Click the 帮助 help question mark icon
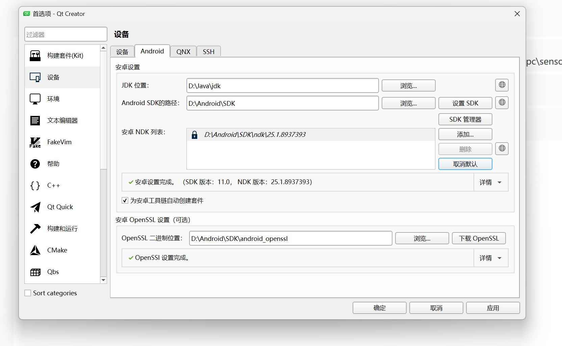Viewport: 562px width, 346px height. point(35,164)
